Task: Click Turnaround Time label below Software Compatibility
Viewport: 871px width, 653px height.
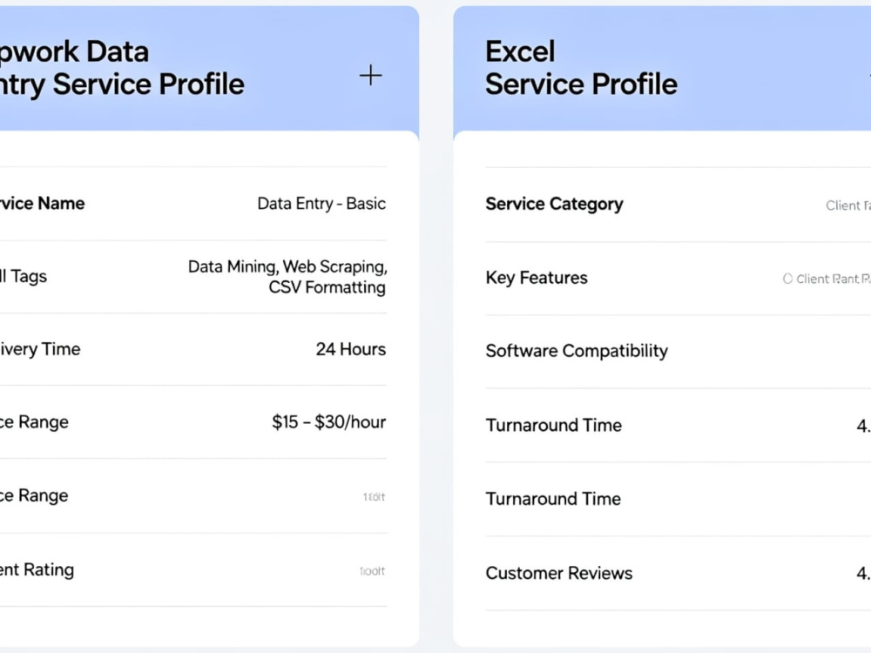Action: [x=554, y=425]
